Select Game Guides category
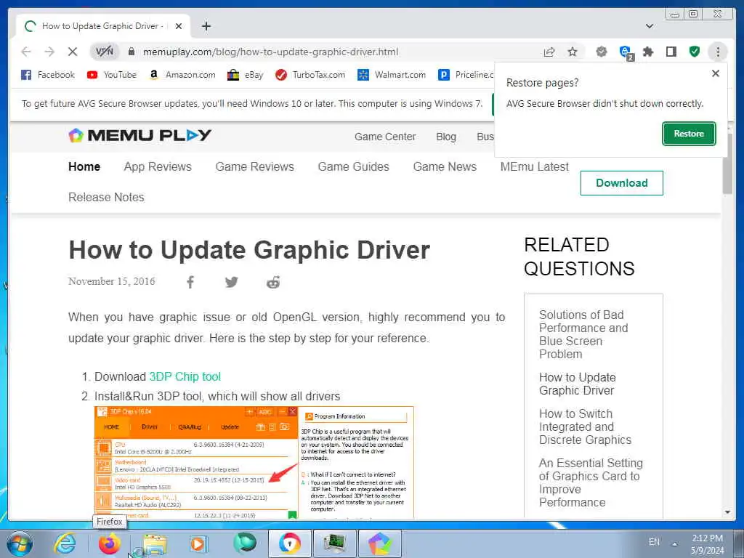 (354, 166)
